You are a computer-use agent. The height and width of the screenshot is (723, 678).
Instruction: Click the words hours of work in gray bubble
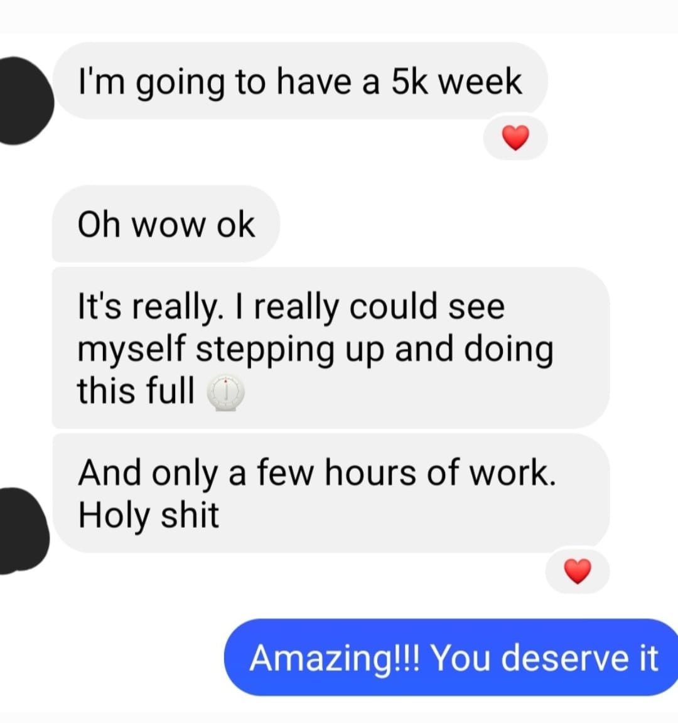coord(440,473)
